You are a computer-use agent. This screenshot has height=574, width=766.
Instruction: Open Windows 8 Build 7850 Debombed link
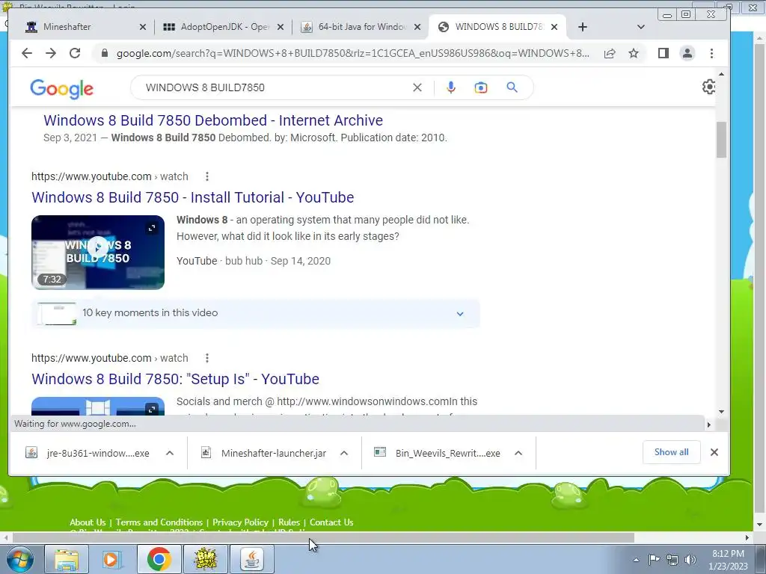tap(213, 120)
